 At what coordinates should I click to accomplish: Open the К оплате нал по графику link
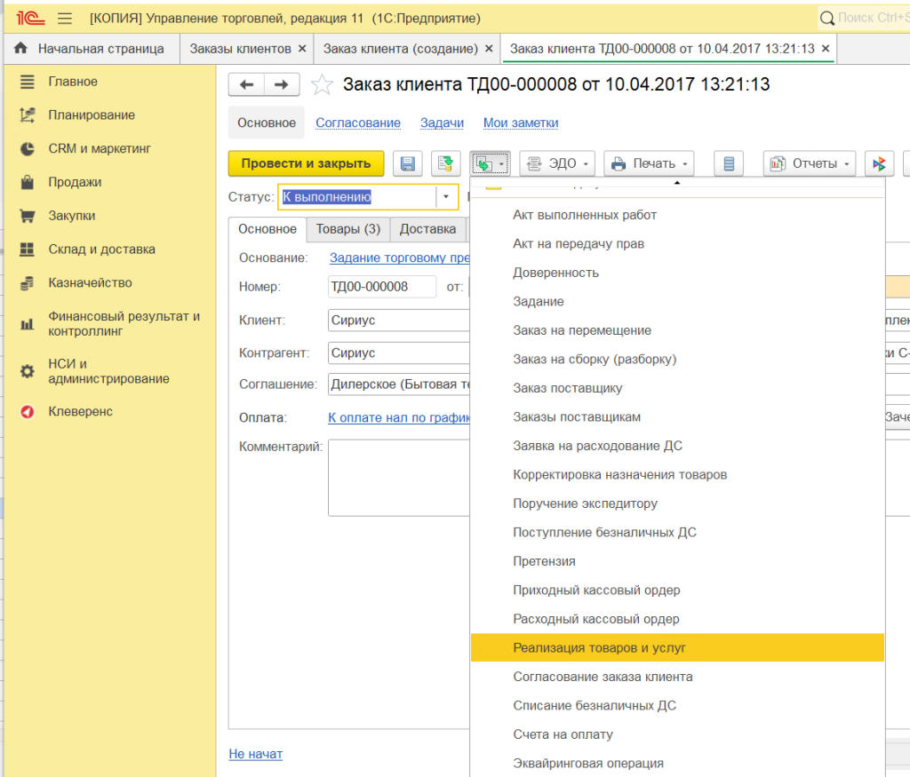399,418
